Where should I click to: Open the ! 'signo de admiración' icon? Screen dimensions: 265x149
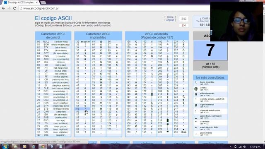pyautogui.click(x=196, y=111)
